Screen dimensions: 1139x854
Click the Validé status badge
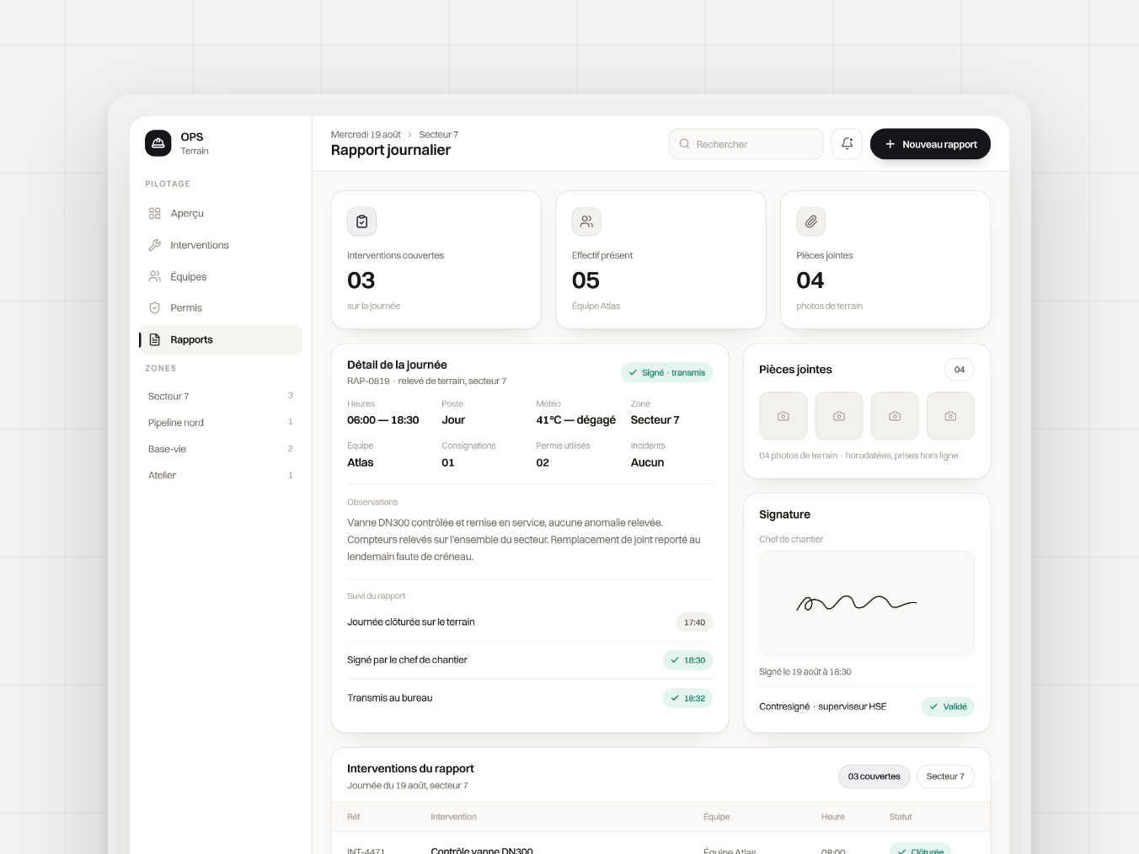[x=948, y=707]
